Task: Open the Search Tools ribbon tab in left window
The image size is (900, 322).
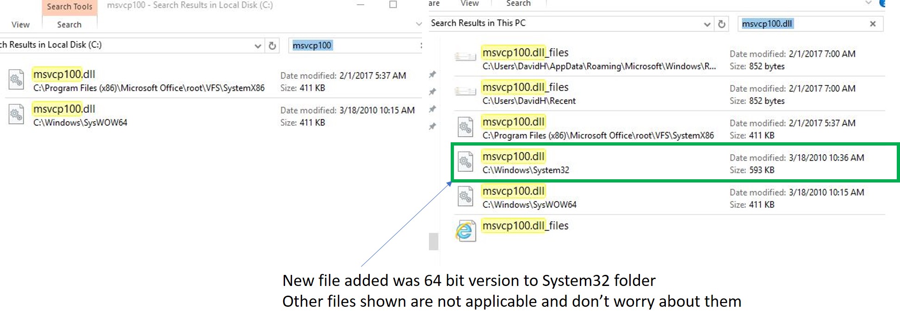Action: point(69,7)
